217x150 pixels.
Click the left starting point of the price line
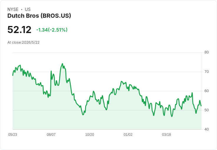point(13,75)
